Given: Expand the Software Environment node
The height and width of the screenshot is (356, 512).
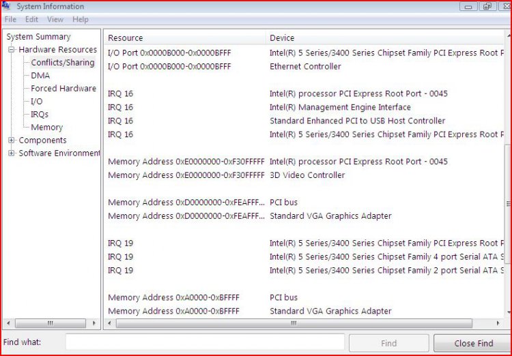Looking at the screenshot, I should [x=12, y=153].
